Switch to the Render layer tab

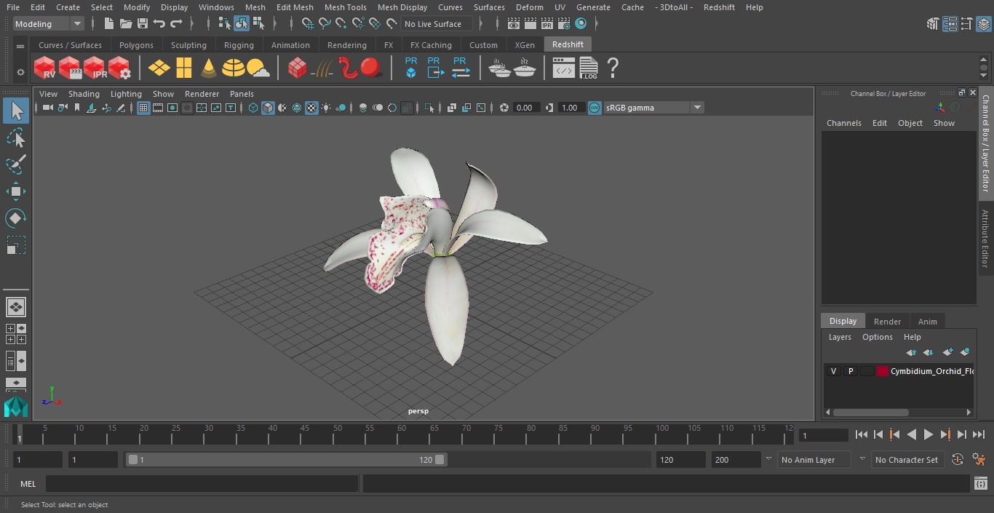pos(887,322)
